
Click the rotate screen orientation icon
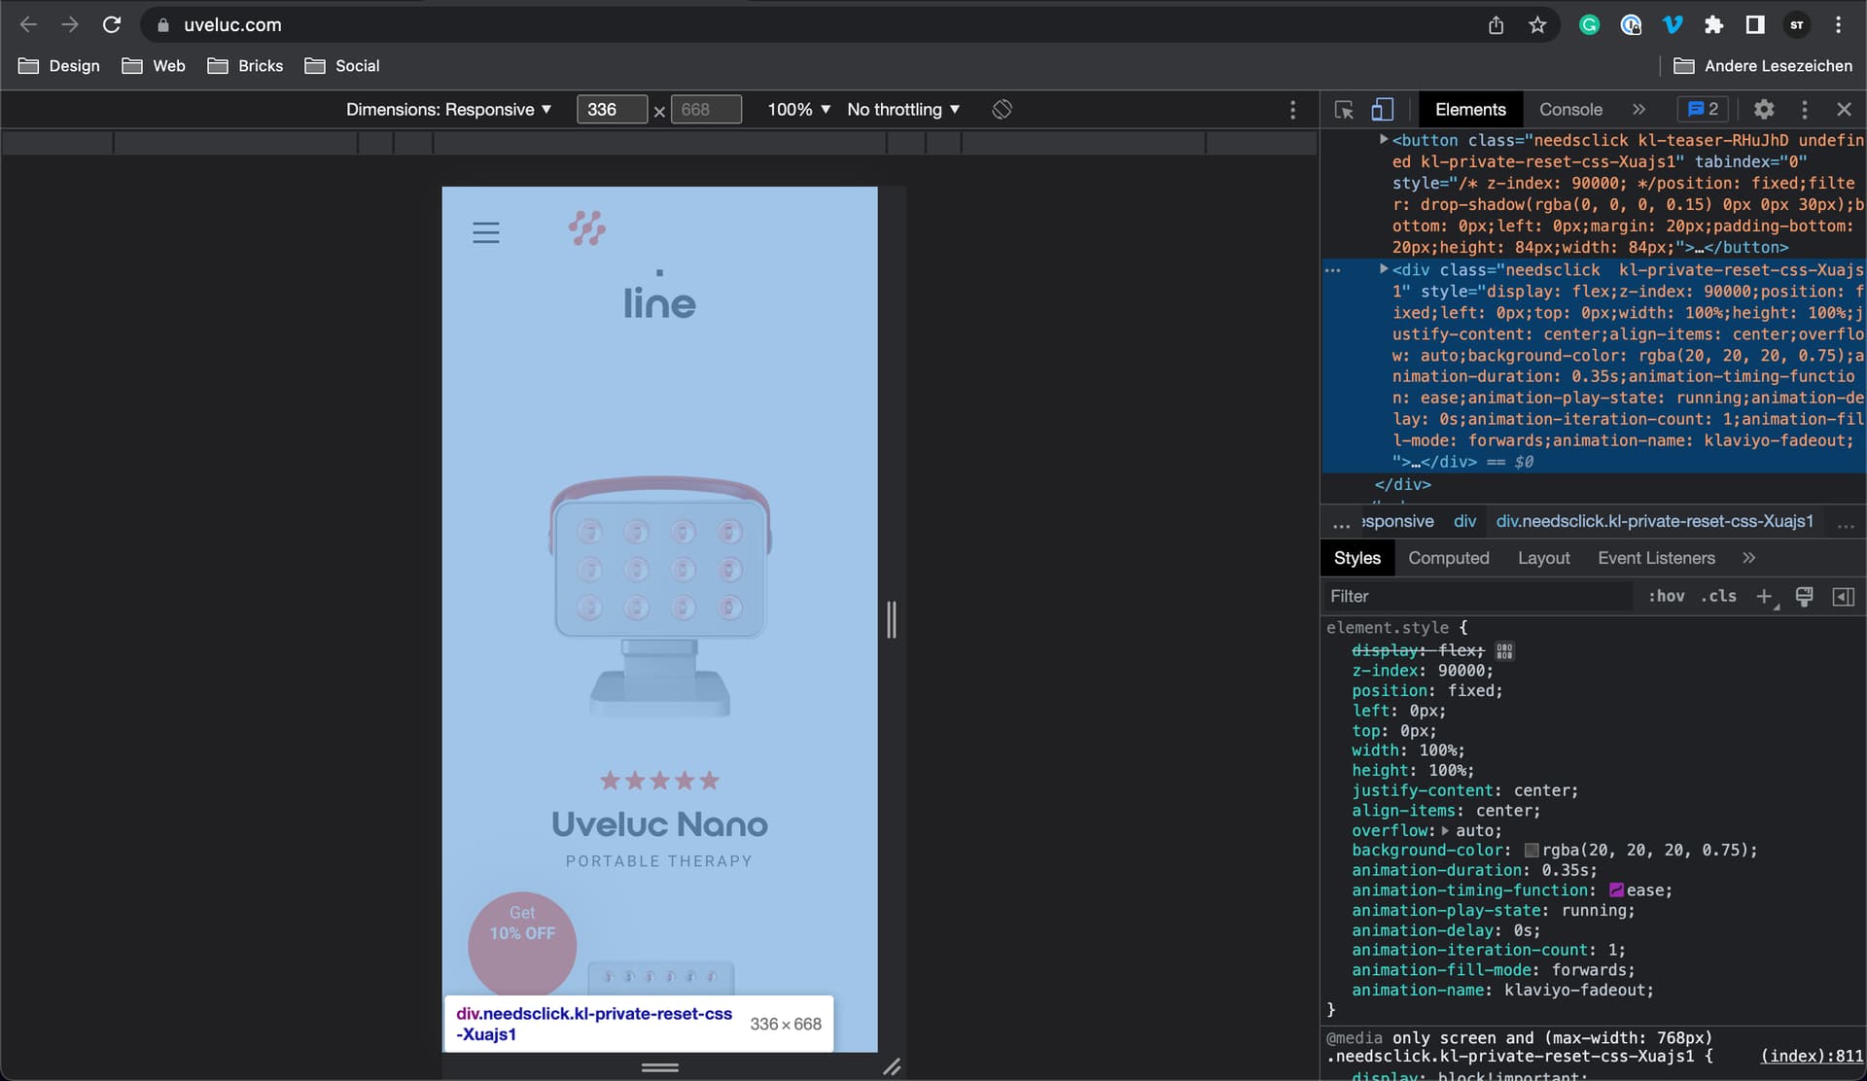(1002, 110)
